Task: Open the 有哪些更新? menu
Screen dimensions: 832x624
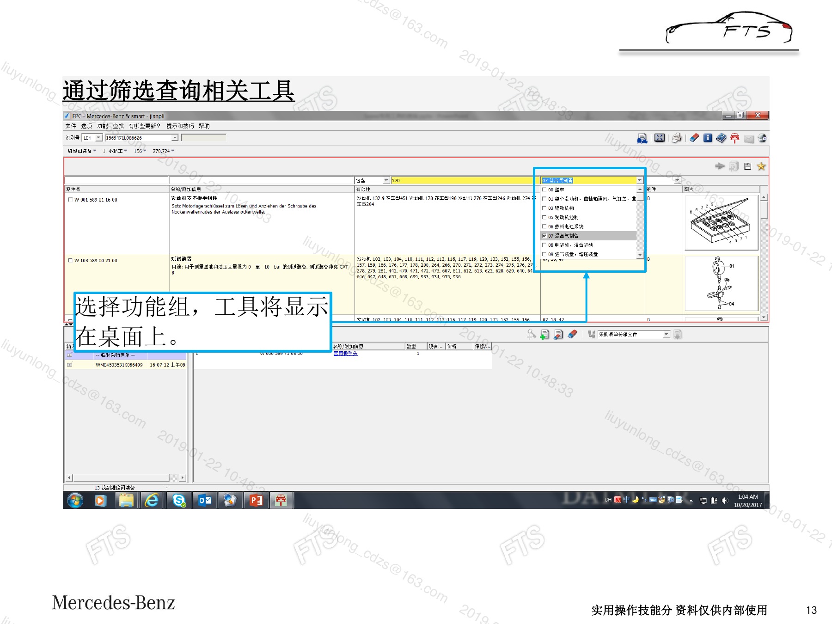Action: [145, 126]
